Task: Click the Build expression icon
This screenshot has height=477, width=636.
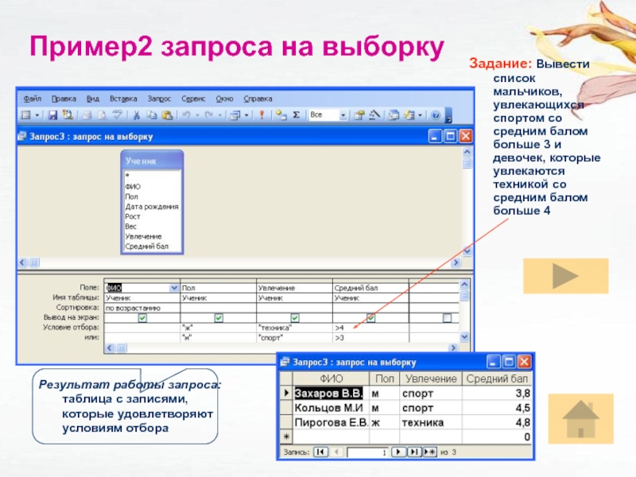Action: click(374, 115)
